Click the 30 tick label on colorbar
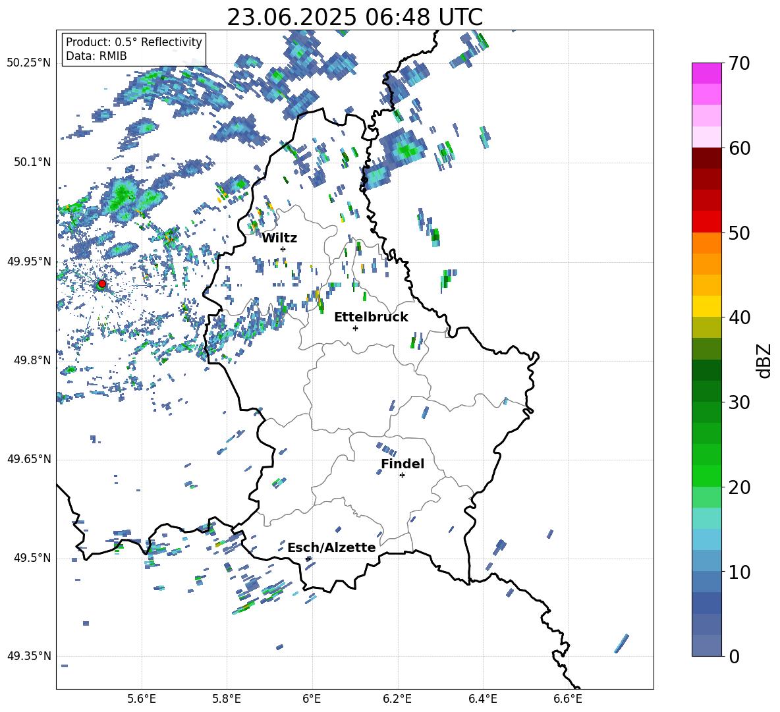Viewport: 780px width, 712px height. click(x=740, y=402)
